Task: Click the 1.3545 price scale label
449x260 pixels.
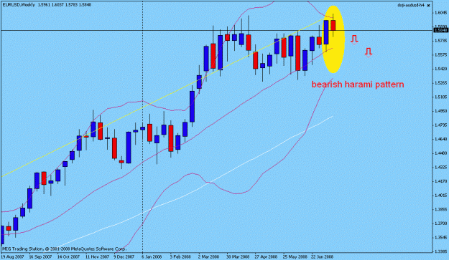Action: pos(440,238)
